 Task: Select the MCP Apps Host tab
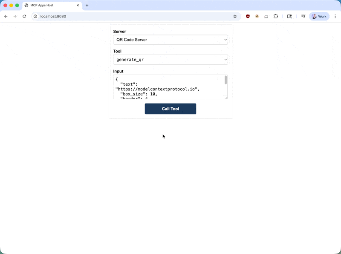click(51, 6)
